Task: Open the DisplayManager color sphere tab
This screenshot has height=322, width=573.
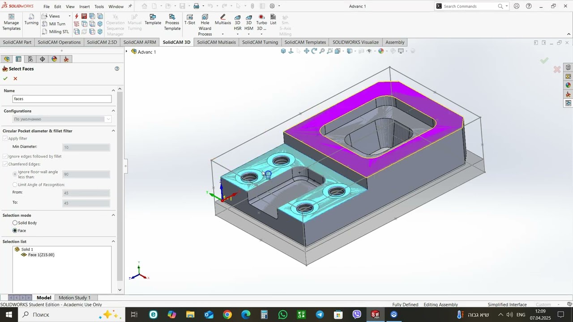Action: 55,59
